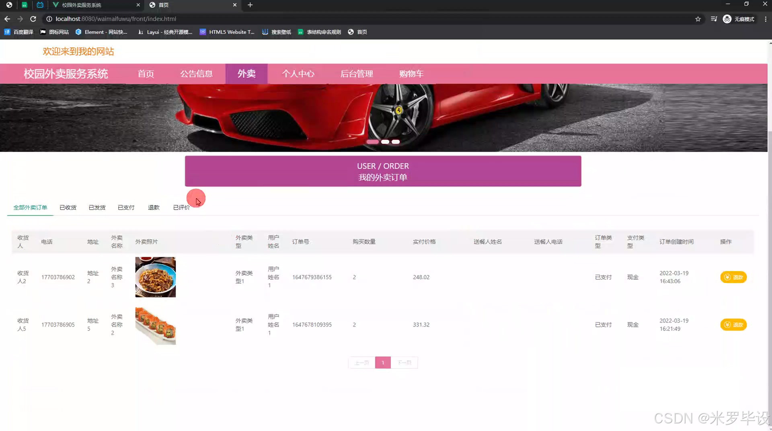Click phone number 17703786902
Viewport: 772px width, 431px height.
click(58, 277)
